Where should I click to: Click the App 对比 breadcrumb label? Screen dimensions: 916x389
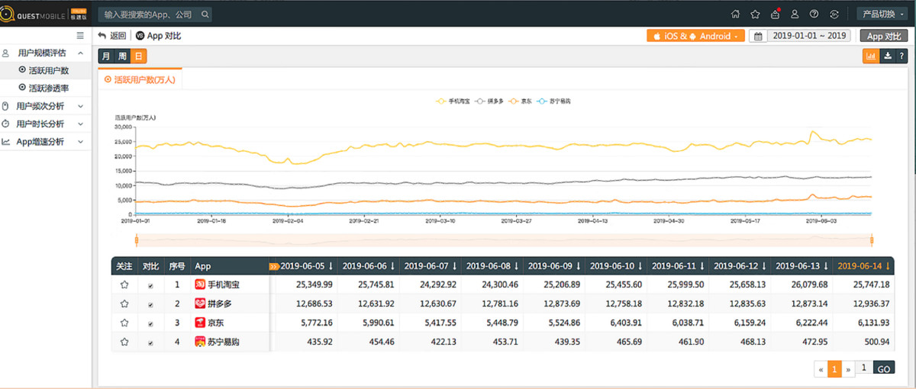164,36
